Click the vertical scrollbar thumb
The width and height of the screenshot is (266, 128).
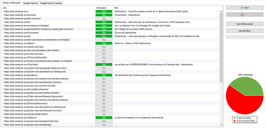tap(221, 48)
